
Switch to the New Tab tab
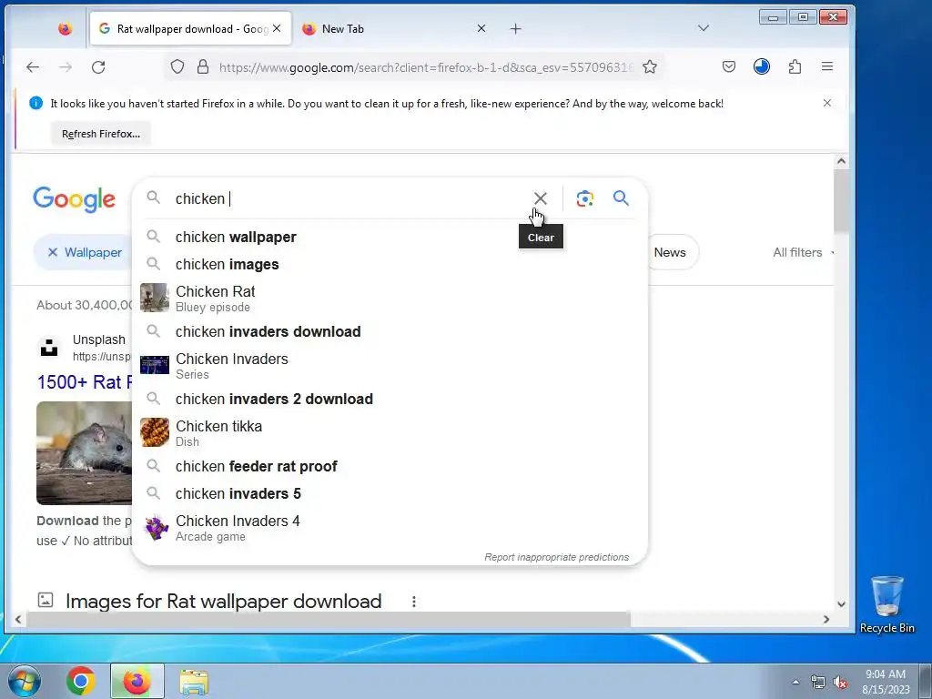pos(392,28)
